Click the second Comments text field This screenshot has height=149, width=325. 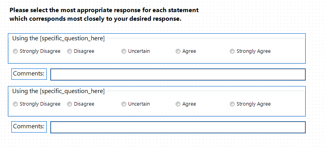(178, 127)
